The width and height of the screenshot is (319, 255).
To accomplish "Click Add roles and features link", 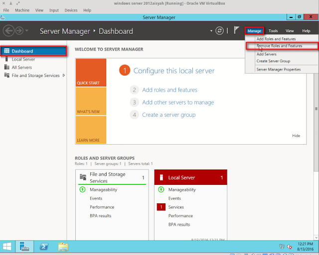I will (x=169, y=90).
